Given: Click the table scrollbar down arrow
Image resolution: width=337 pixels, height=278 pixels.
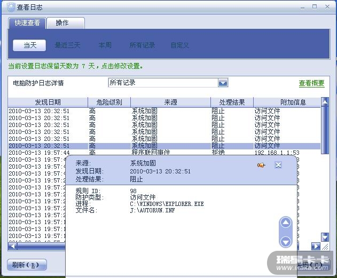Looking at the screenshot, I should (325, 237).
